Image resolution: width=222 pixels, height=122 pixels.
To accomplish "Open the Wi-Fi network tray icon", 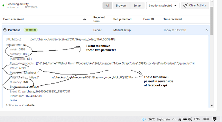I will pos(180,119).
